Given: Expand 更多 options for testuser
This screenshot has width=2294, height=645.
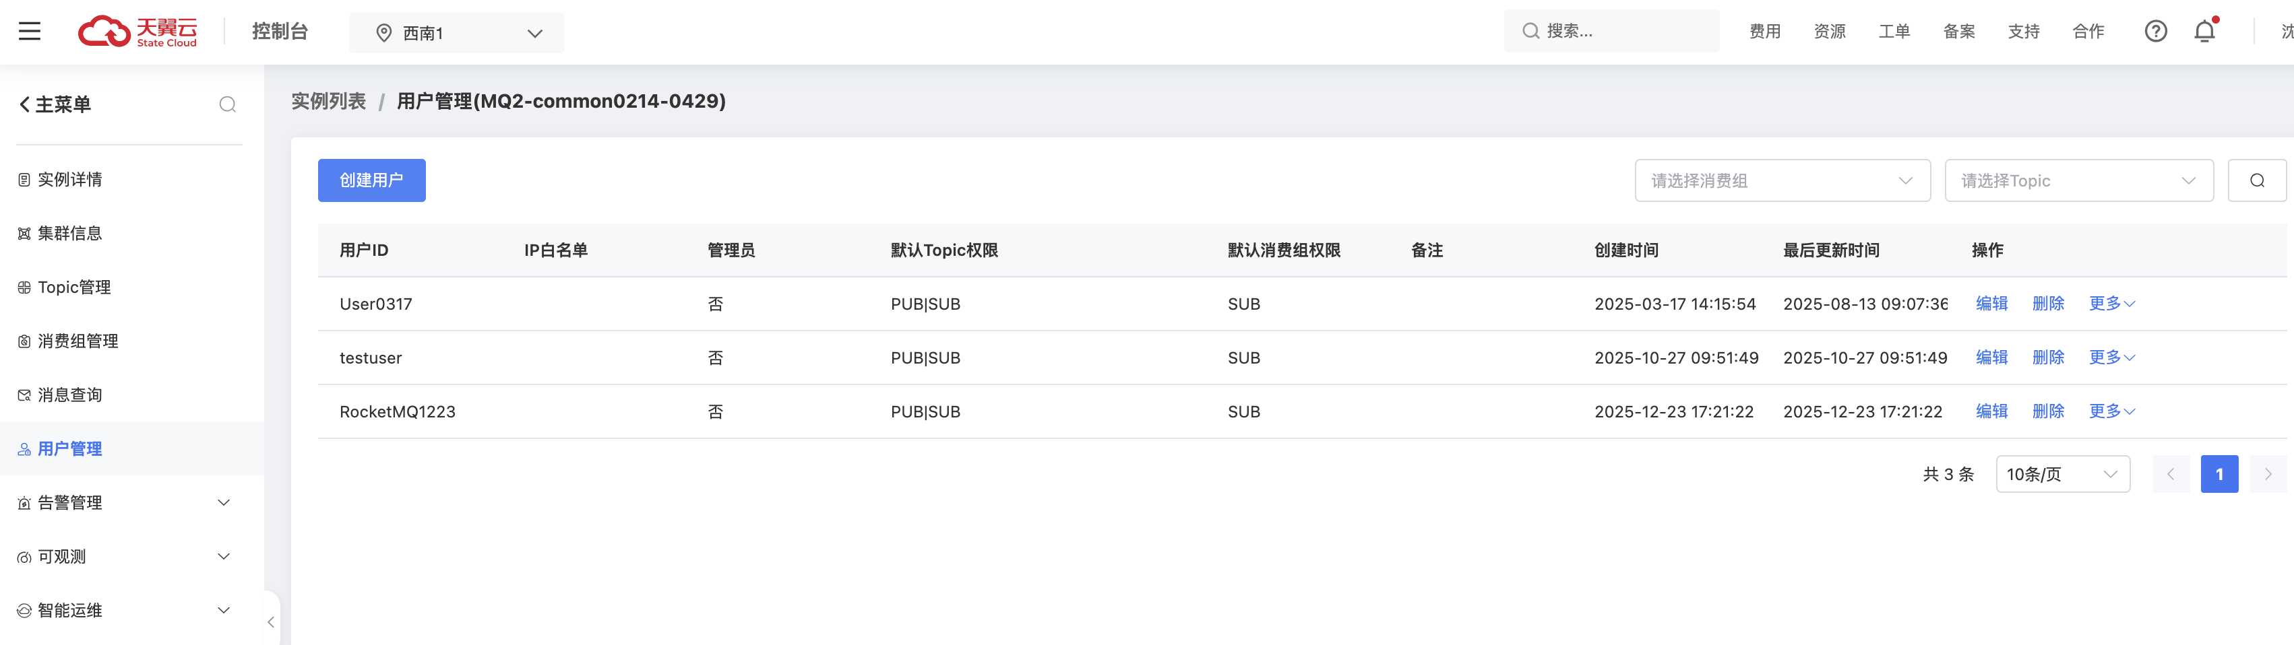Looking at the screenshot, I should click(x=2111, y=358).
